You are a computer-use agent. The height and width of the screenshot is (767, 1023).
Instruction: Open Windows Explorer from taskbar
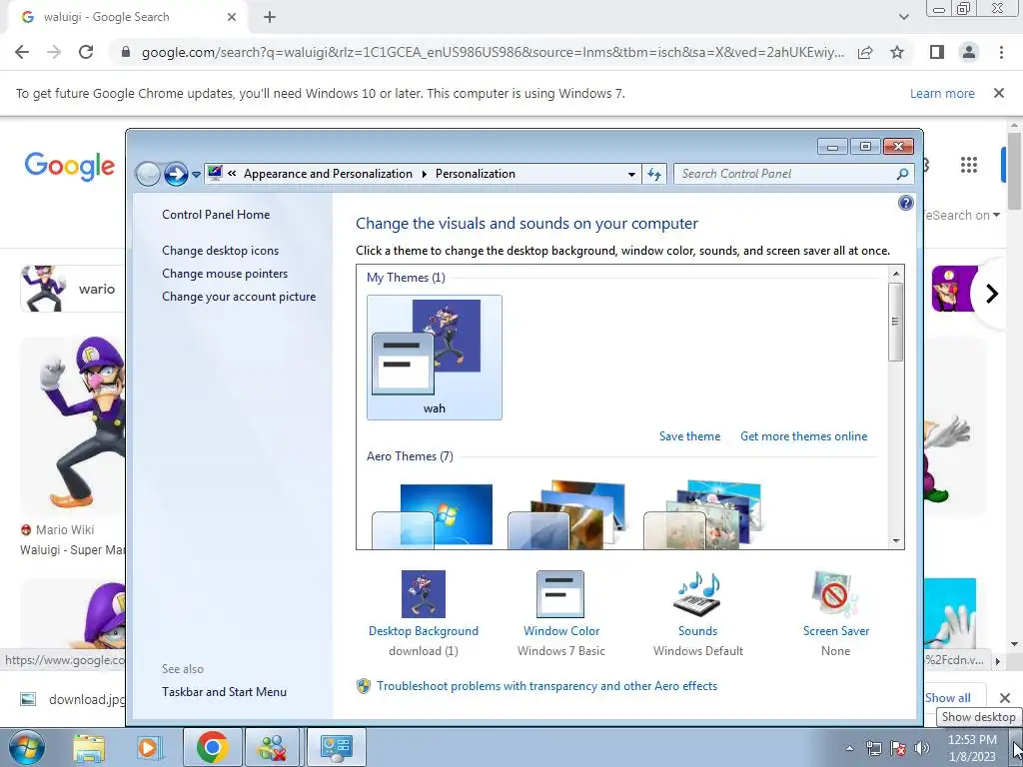pyautogui.click(x=89, y=747)
